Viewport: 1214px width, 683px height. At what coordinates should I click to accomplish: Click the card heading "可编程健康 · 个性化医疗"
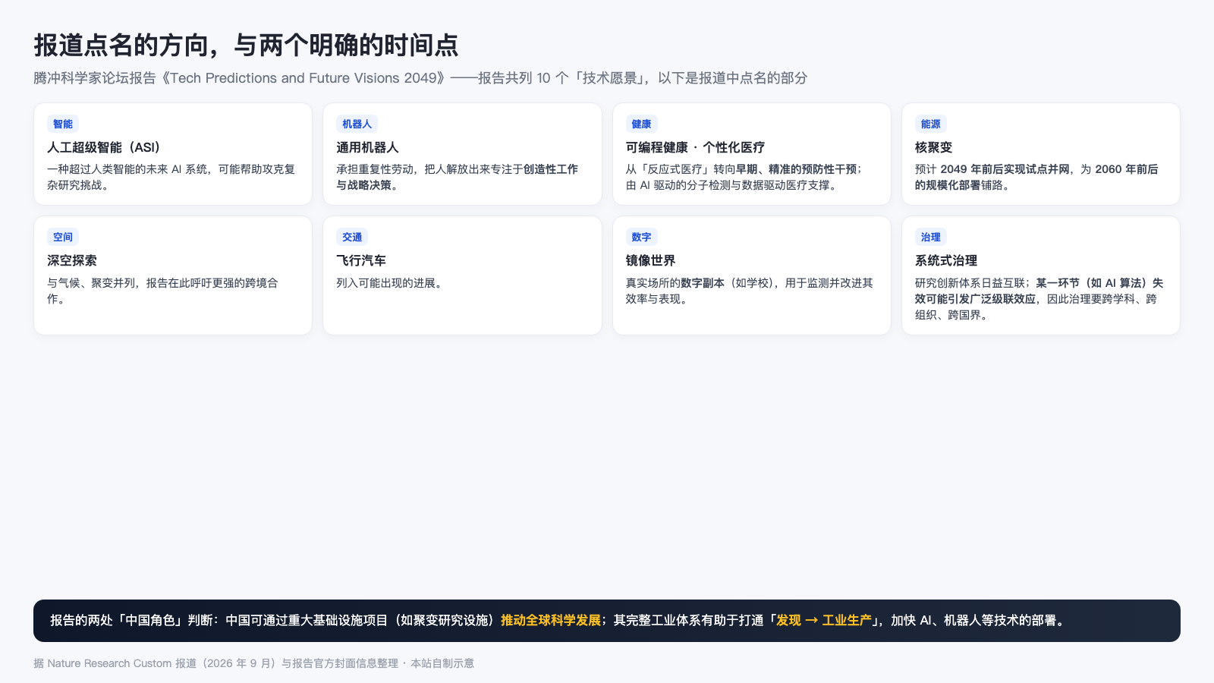[695, 147]
